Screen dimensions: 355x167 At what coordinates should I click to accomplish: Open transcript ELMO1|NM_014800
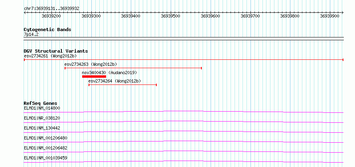click(42, 108)
